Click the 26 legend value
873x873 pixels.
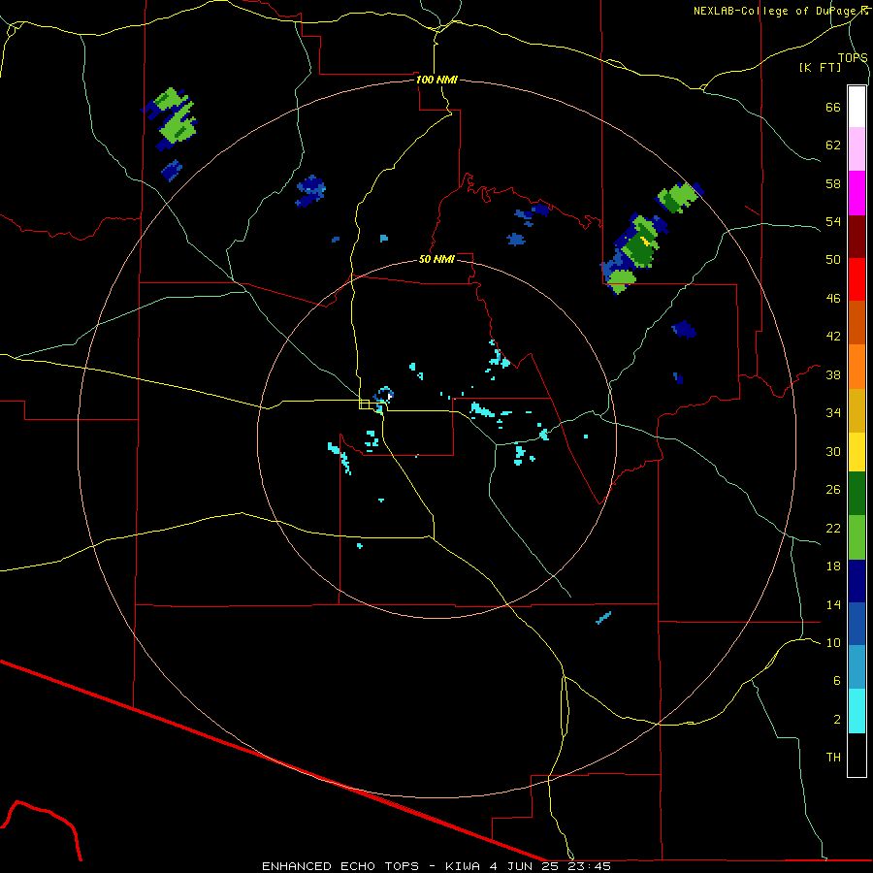click(x=833, y=490)
